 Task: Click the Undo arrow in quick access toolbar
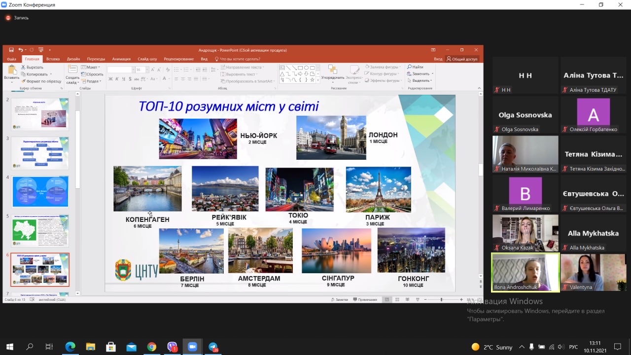pos(21,50)
